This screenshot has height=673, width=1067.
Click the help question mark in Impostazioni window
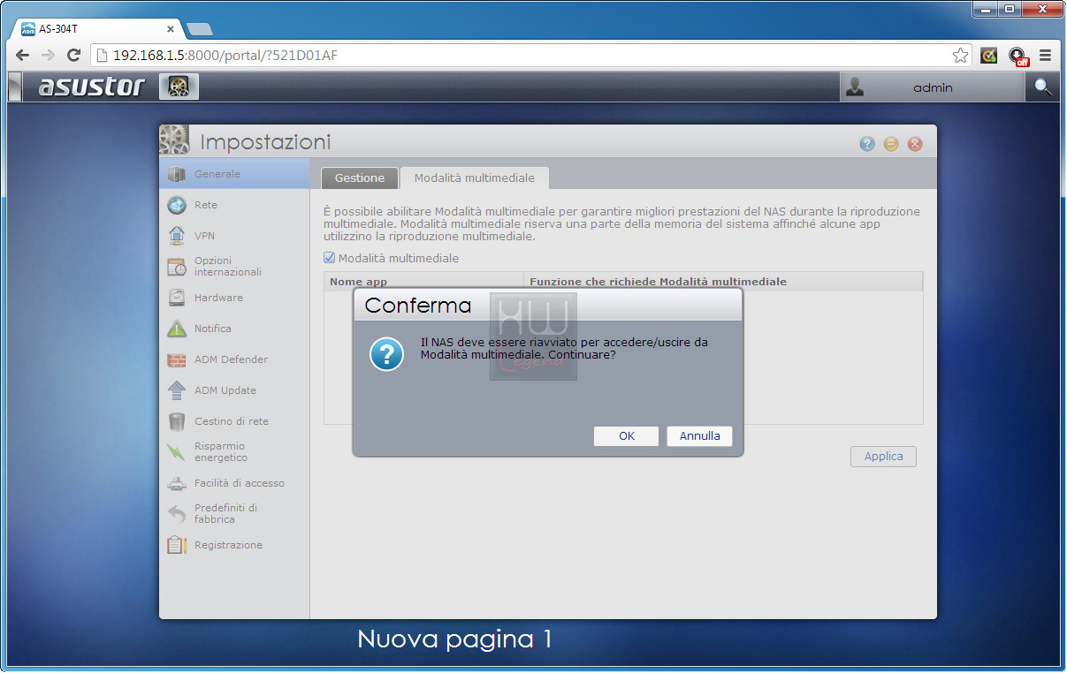tap(867, 144)
